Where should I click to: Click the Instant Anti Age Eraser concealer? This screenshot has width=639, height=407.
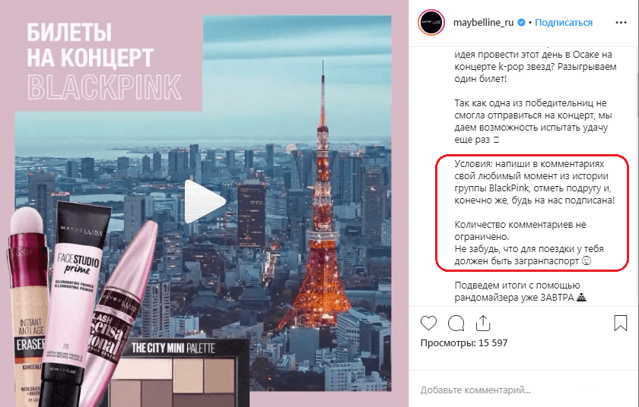click(x=27, y=309)
